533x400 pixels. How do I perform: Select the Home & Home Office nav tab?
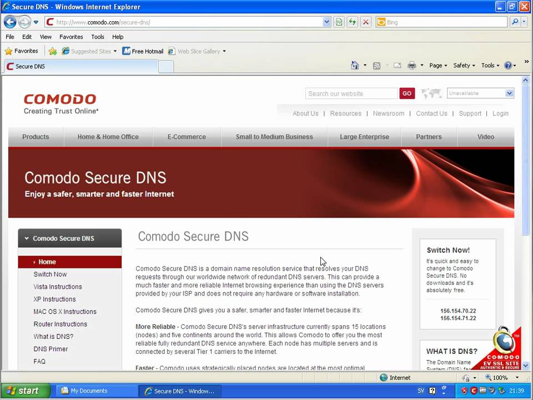(108, 137)
